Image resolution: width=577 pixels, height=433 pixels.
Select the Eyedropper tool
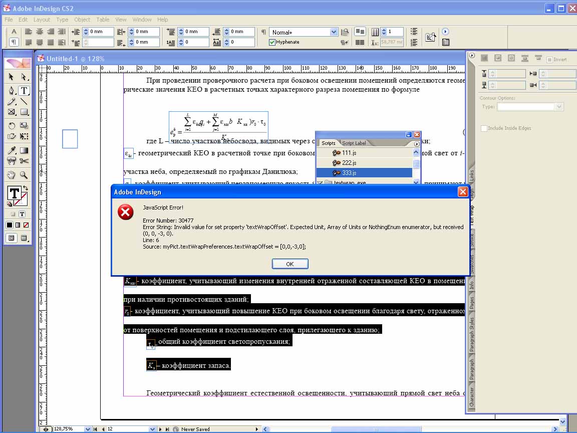point(12,150)
